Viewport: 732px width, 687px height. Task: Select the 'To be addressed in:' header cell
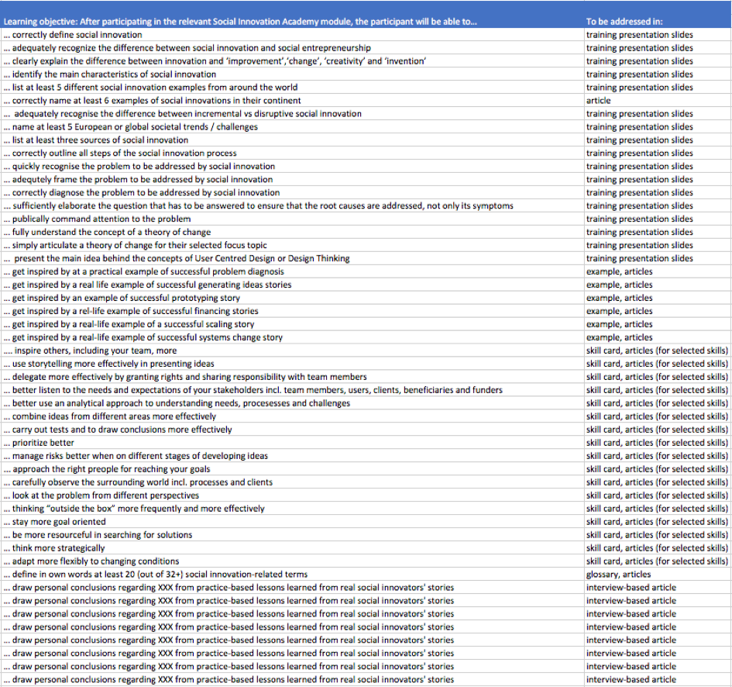(658, 15)
